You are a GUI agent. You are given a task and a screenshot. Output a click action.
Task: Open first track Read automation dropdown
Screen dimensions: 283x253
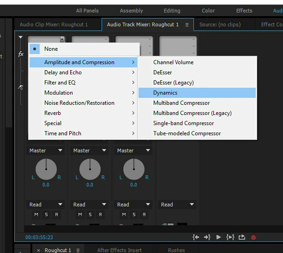pyautogui.click(x=46, y=205)
